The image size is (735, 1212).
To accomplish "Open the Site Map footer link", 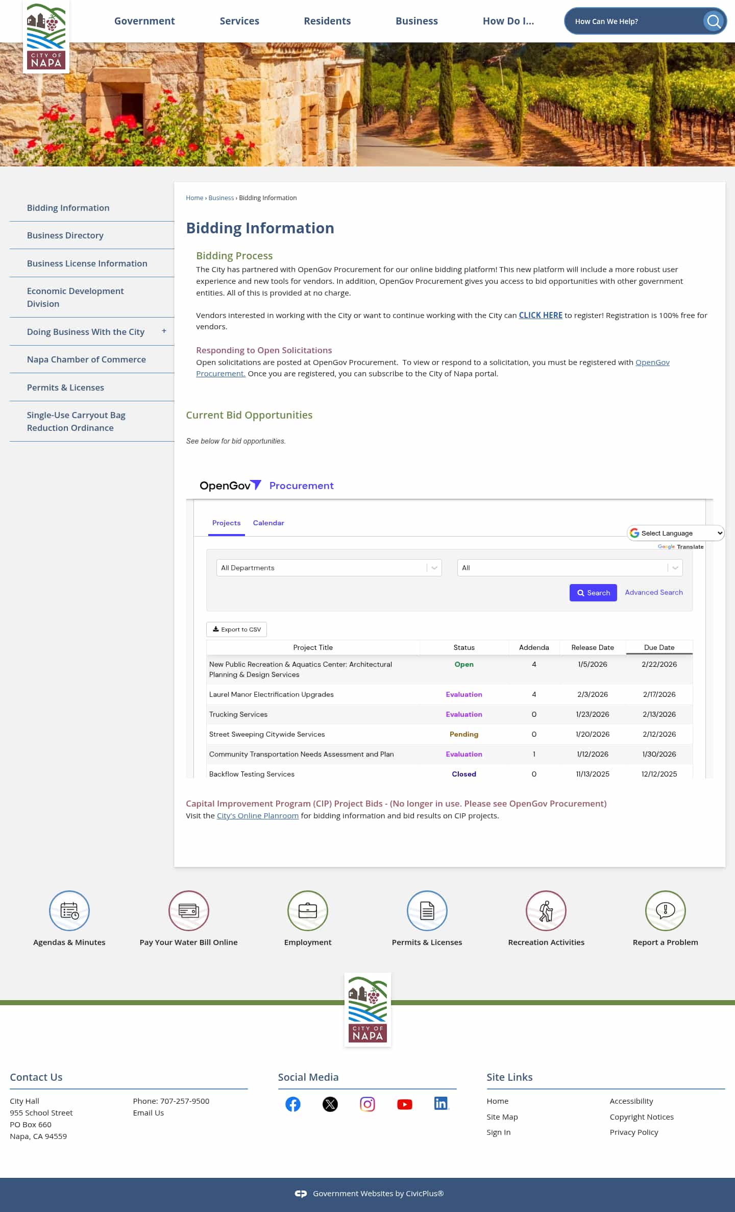I will [502, 1117].
